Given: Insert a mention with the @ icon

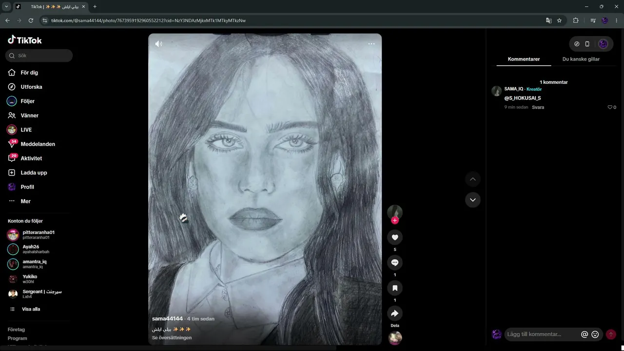Looking at the screenshot, I should tap(585, 334).
